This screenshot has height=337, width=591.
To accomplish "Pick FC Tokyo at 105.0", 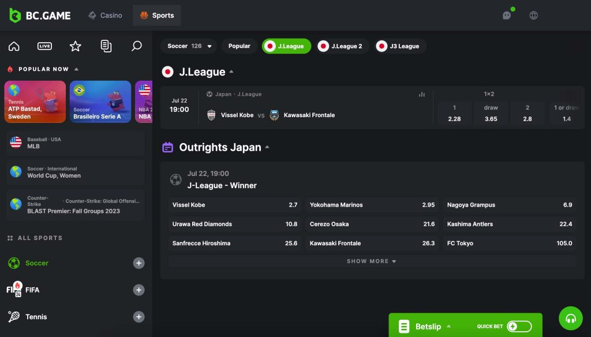I will (510, 243).
